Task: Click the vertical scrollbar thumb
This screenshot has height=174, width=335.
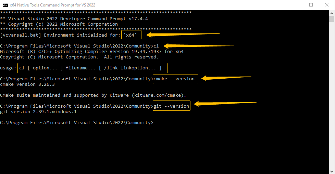Action: [332, 19]
